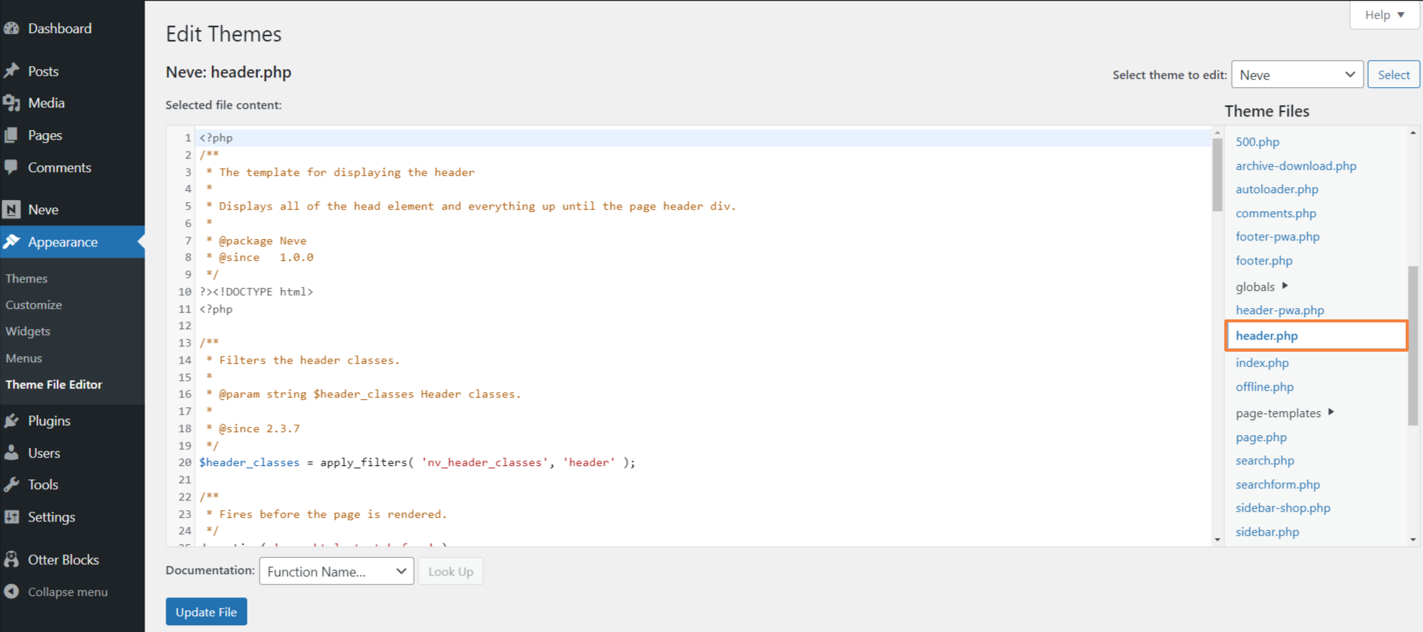Click the Settings sliders icon
The width and height of the screenshot is (1423, 632).
(11, 517)
